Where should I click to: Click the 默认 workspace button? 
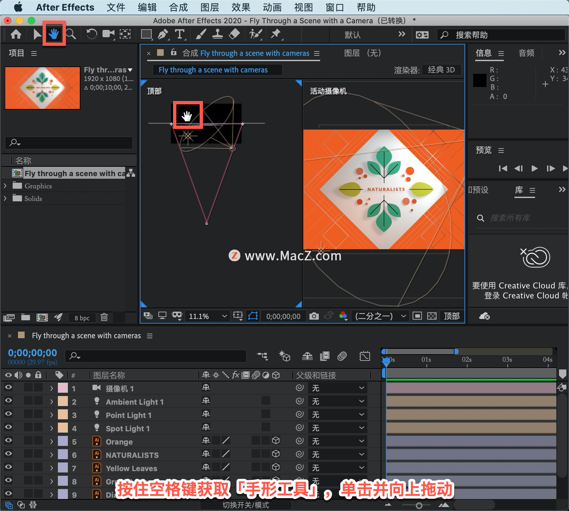(x=353, y=35)
